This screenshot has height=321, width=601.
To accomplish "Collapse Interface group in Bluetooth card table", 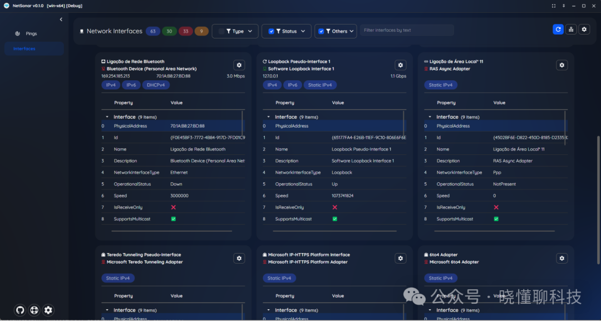I will pos(107,117).
